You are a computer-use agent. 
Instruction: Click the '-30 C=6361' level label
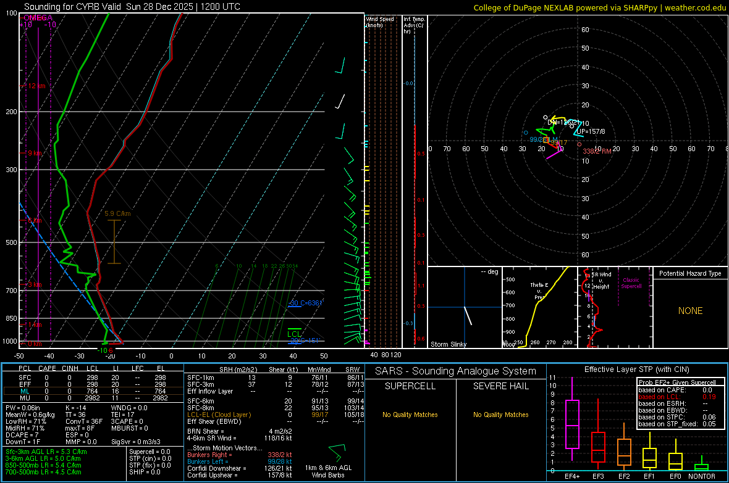[x=305, y=303]
